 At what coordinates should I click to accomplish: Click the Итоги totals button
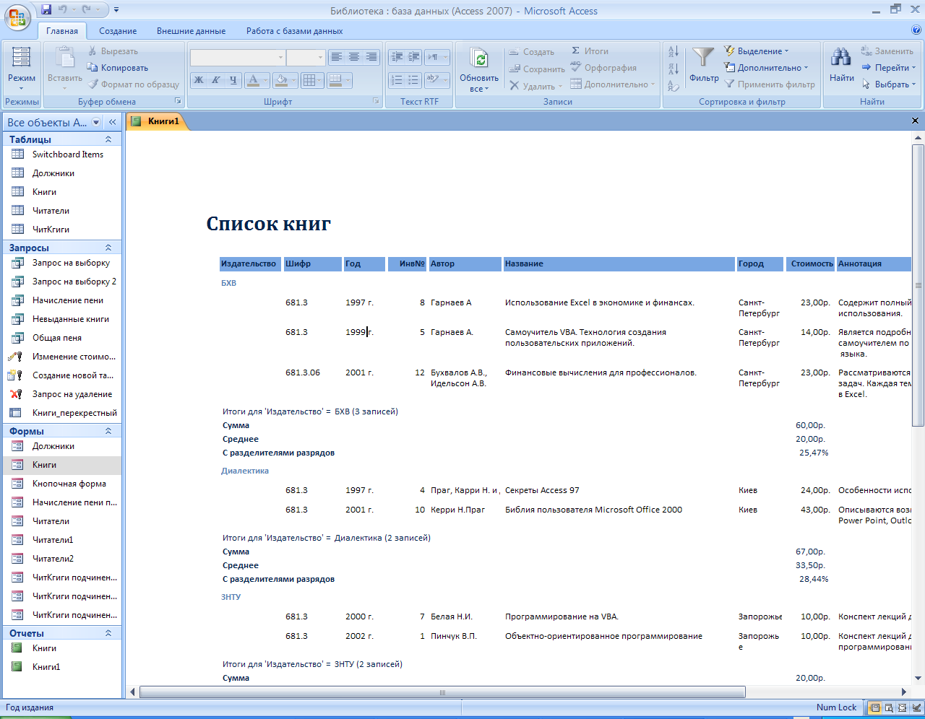pyautogui.click(x=590, y=51)
